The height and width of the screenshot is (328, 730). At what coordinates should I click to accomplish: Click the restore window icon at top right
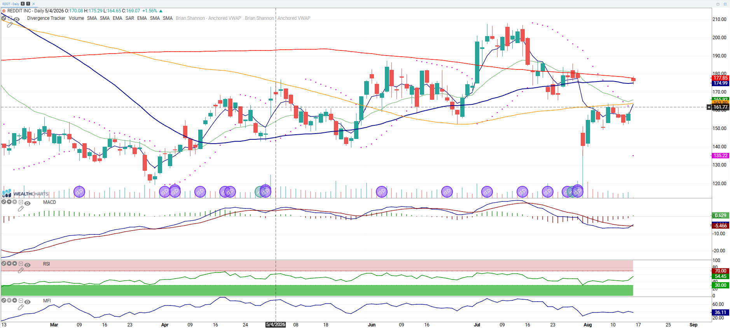718,4
